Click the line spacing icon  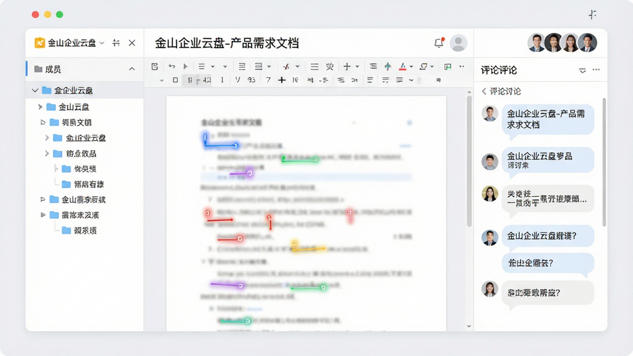[x=242, y=66]
